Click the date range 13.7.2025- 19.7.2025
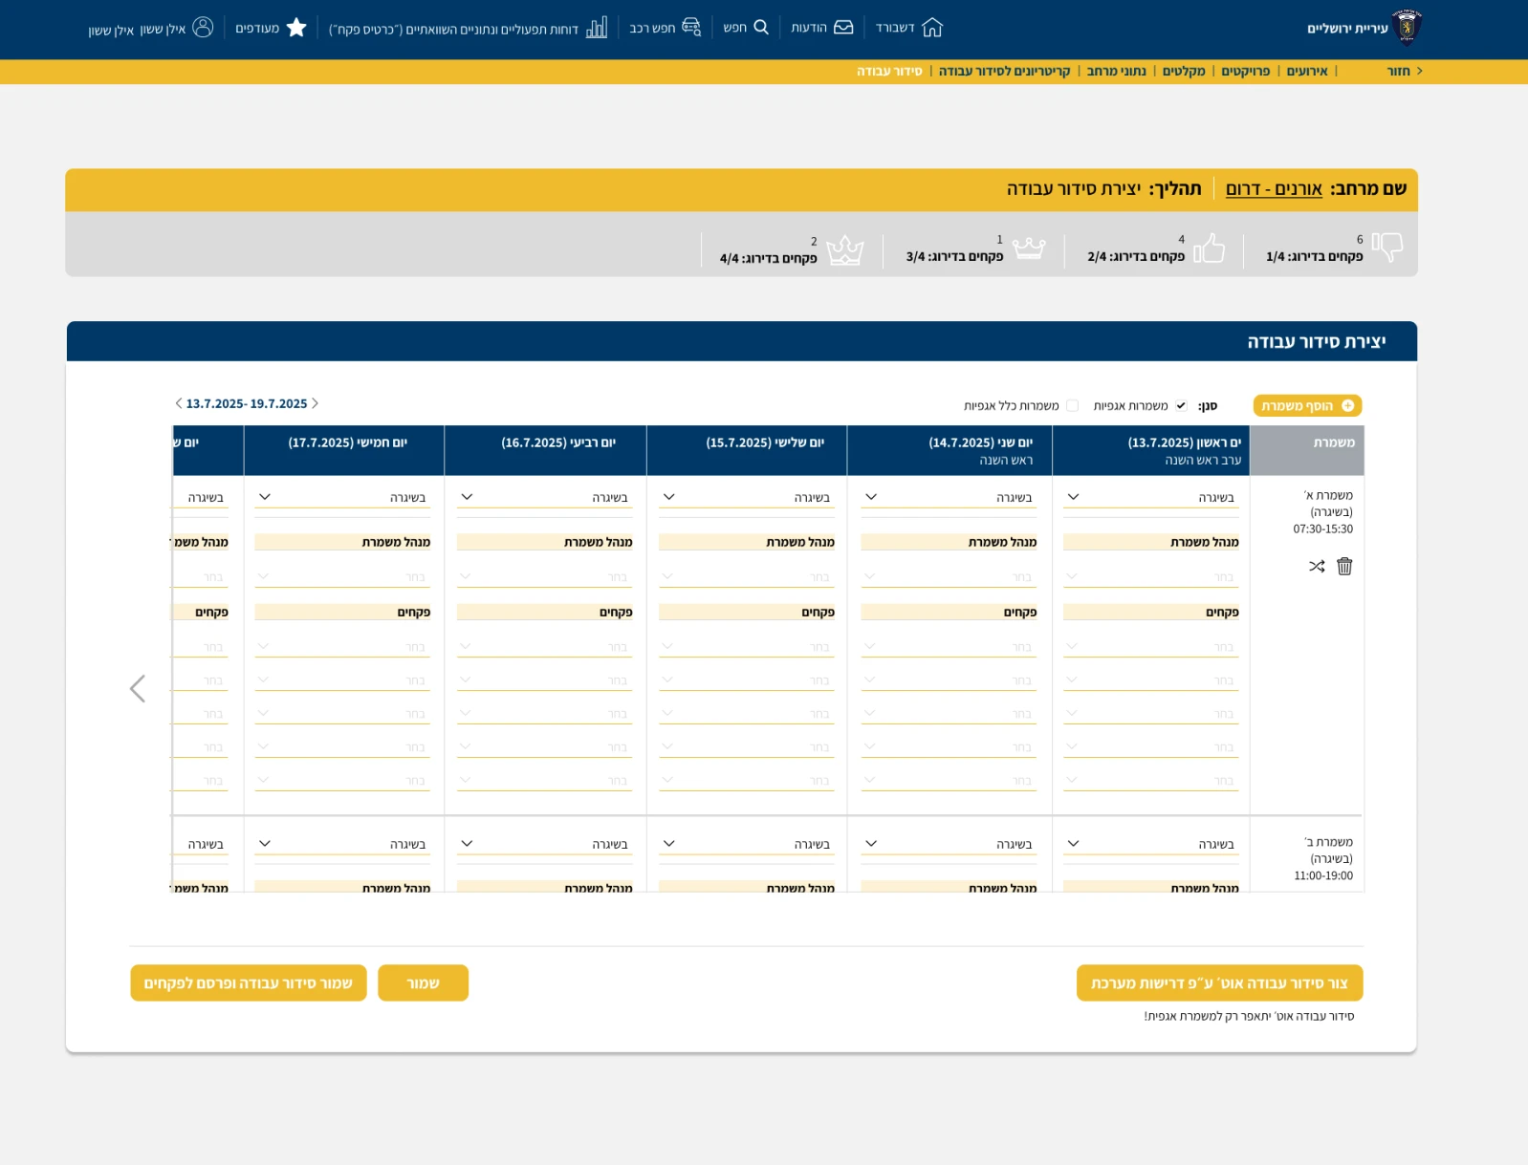Screen dimensions: 1528x1165 (247, 403)
